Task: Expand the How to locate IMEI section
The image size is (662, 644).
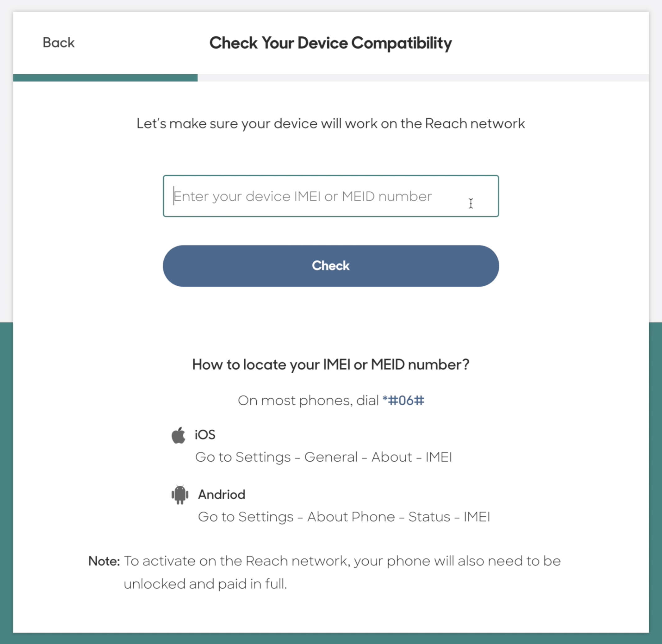Action: click(331, 365)
